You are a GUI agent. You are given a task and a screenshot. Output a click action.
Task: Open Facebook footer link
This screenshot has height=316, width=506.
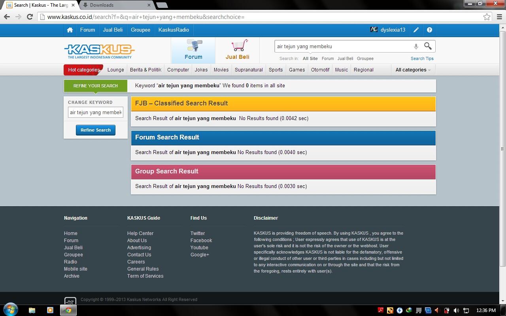(201, 241)
